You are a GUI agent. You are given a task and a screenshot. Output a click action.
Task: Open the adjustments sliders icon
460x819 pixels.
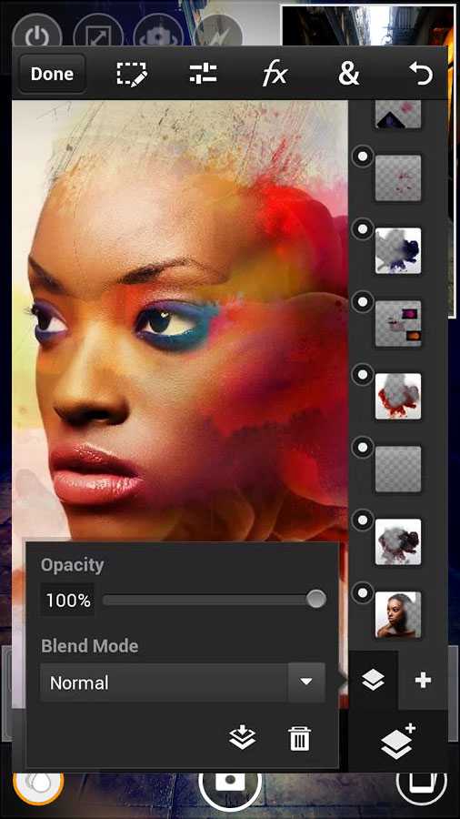pyautogui.click(x=203, y=74)
